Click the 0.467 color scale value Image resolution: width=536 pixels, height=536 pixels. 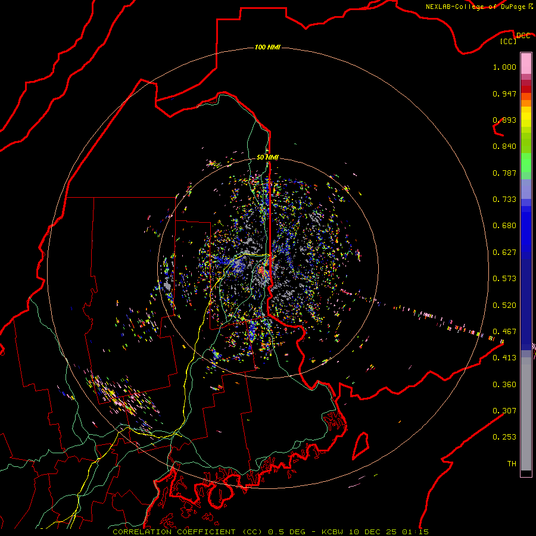(504, 332)
